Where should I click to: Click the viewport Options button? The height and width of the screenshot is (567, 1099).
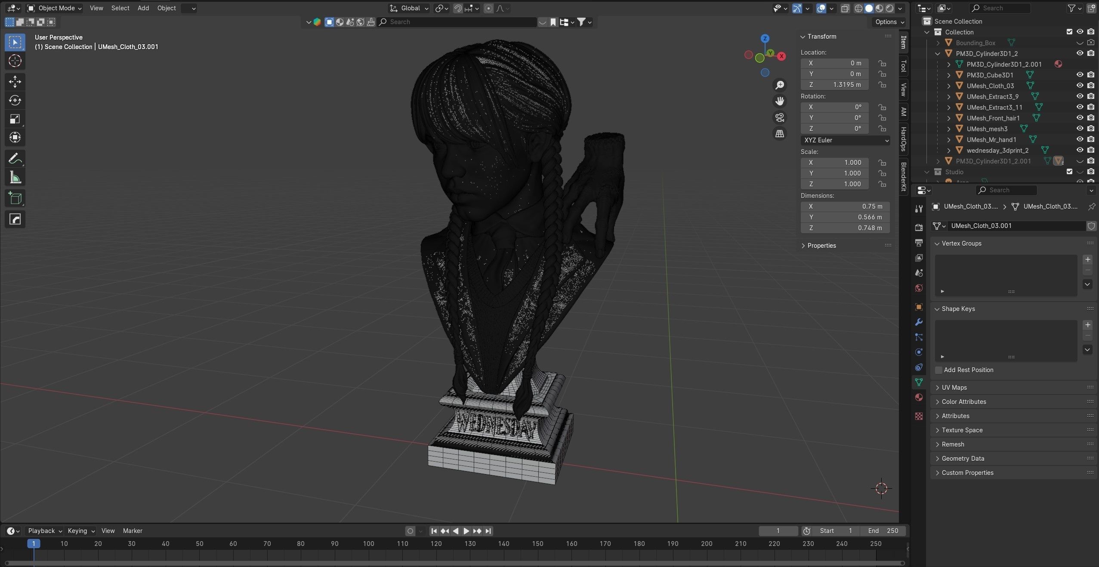890,22
